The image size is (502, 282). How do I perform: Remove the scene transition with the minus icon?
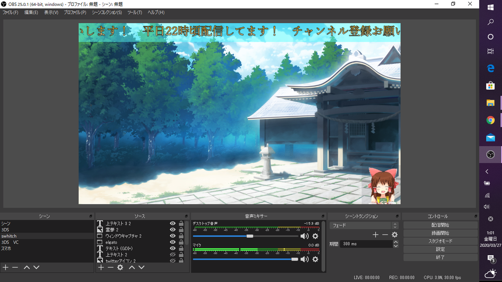click(x=385, y=235)
